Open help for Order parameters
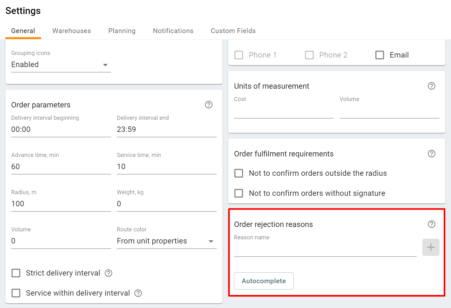The width and height of the screenshot is (451, 308). [208, 105]
